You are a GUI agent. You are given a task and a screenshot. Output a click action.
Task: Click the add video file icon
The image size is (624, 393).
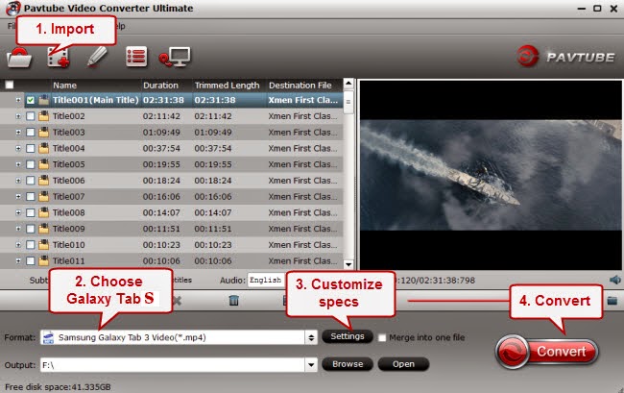click(x=59, y=58)
